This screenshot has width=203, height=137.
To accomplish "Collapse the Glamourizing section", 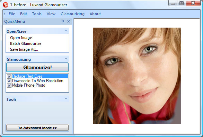I will pos(66,59).
